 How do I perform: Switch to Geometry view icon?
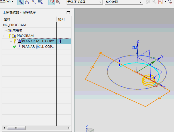(34, 2)
